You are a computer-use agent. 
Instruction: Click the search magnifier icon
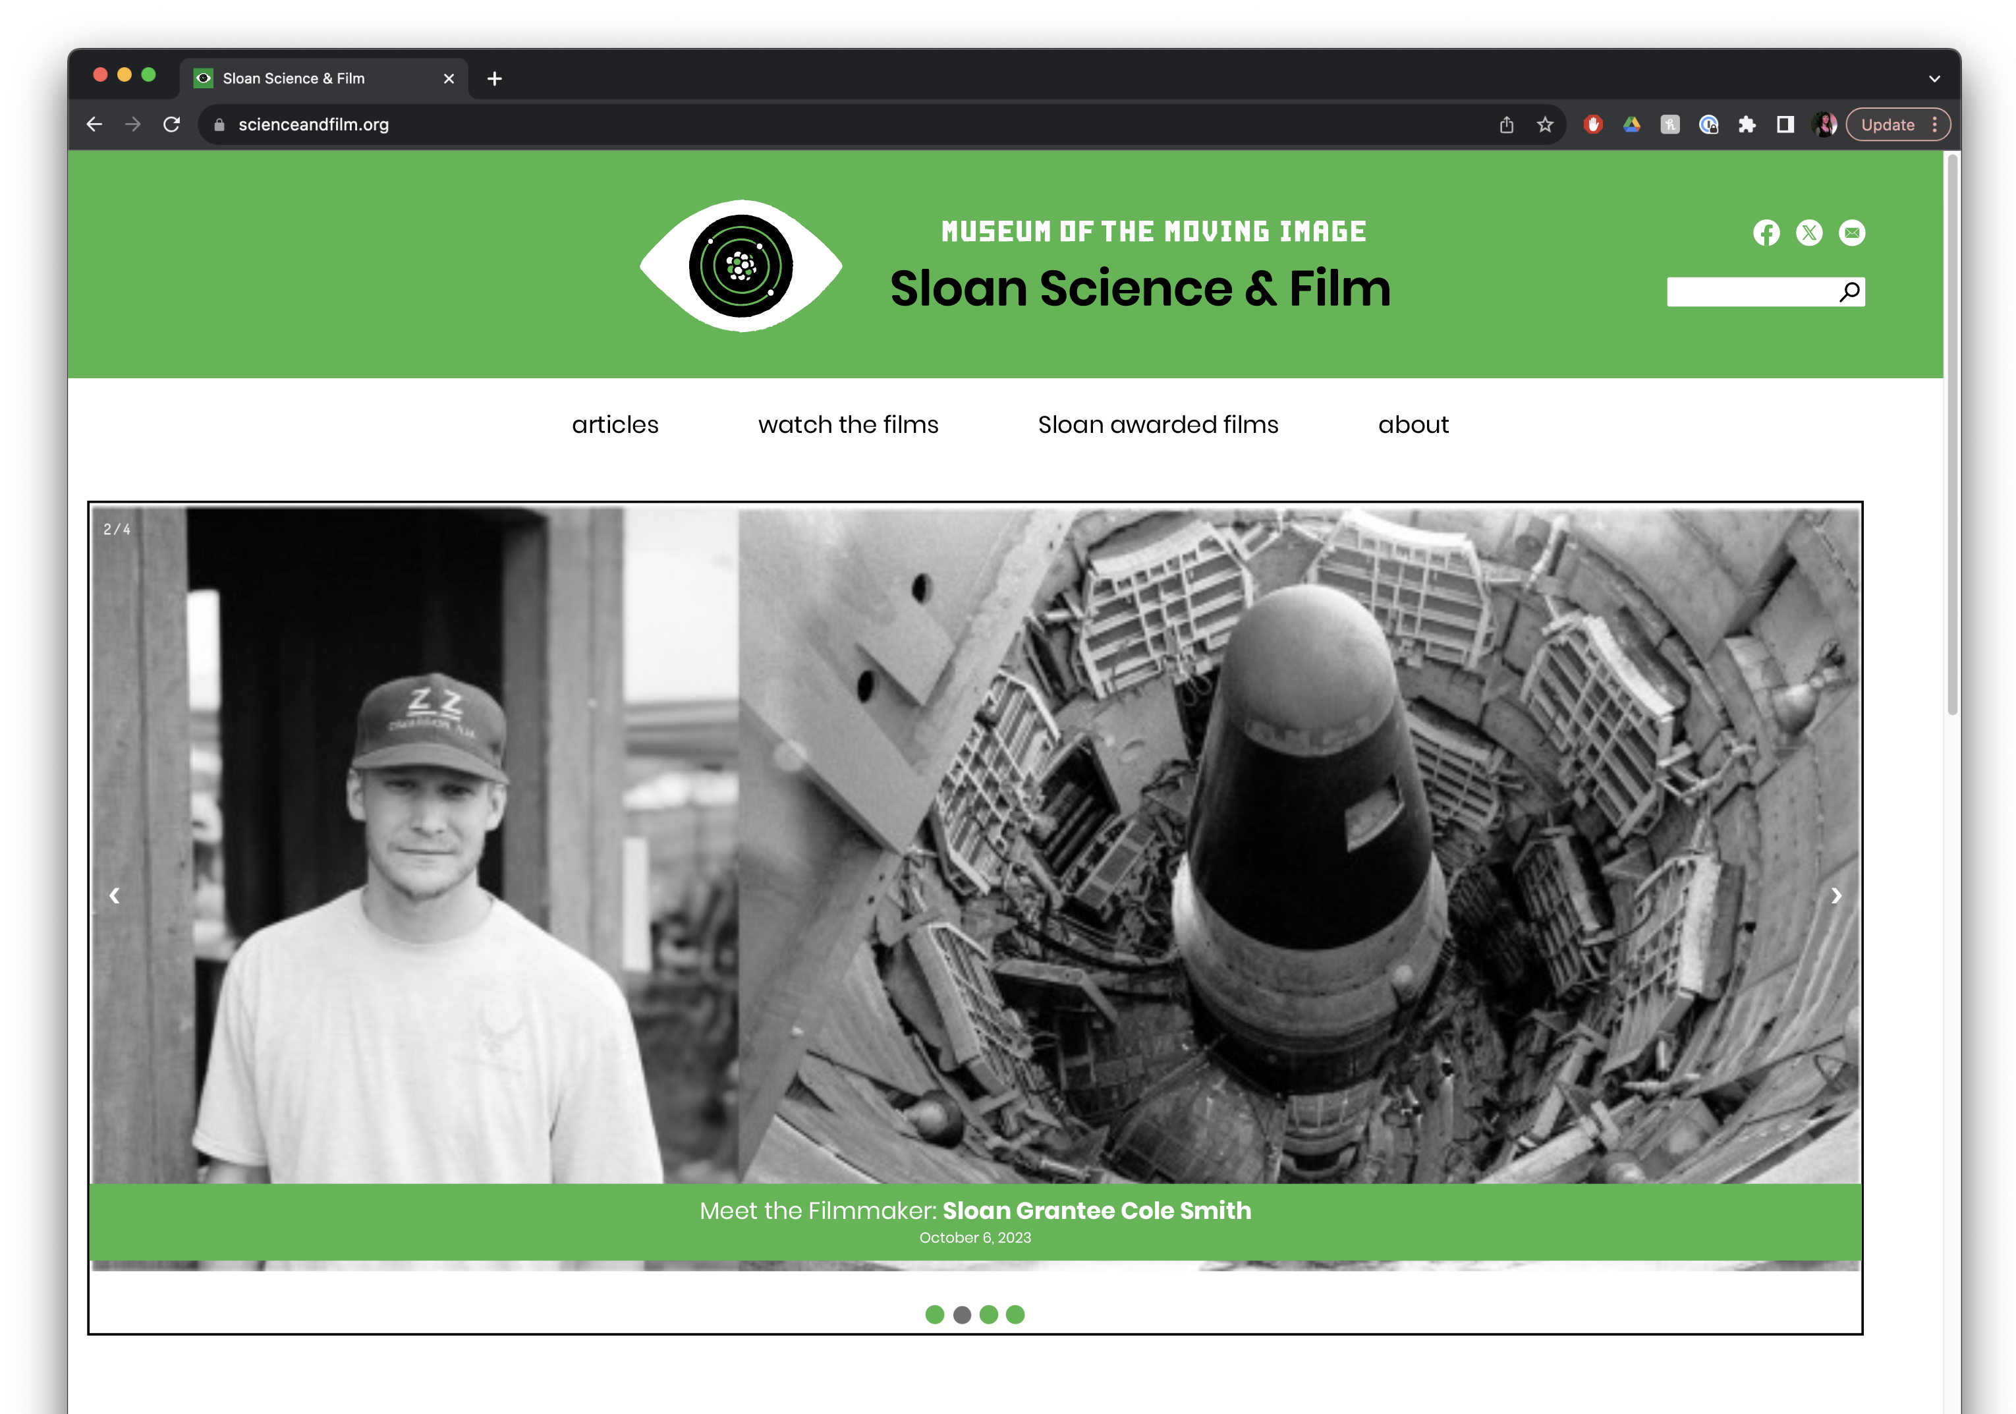tap(1849, 292)
